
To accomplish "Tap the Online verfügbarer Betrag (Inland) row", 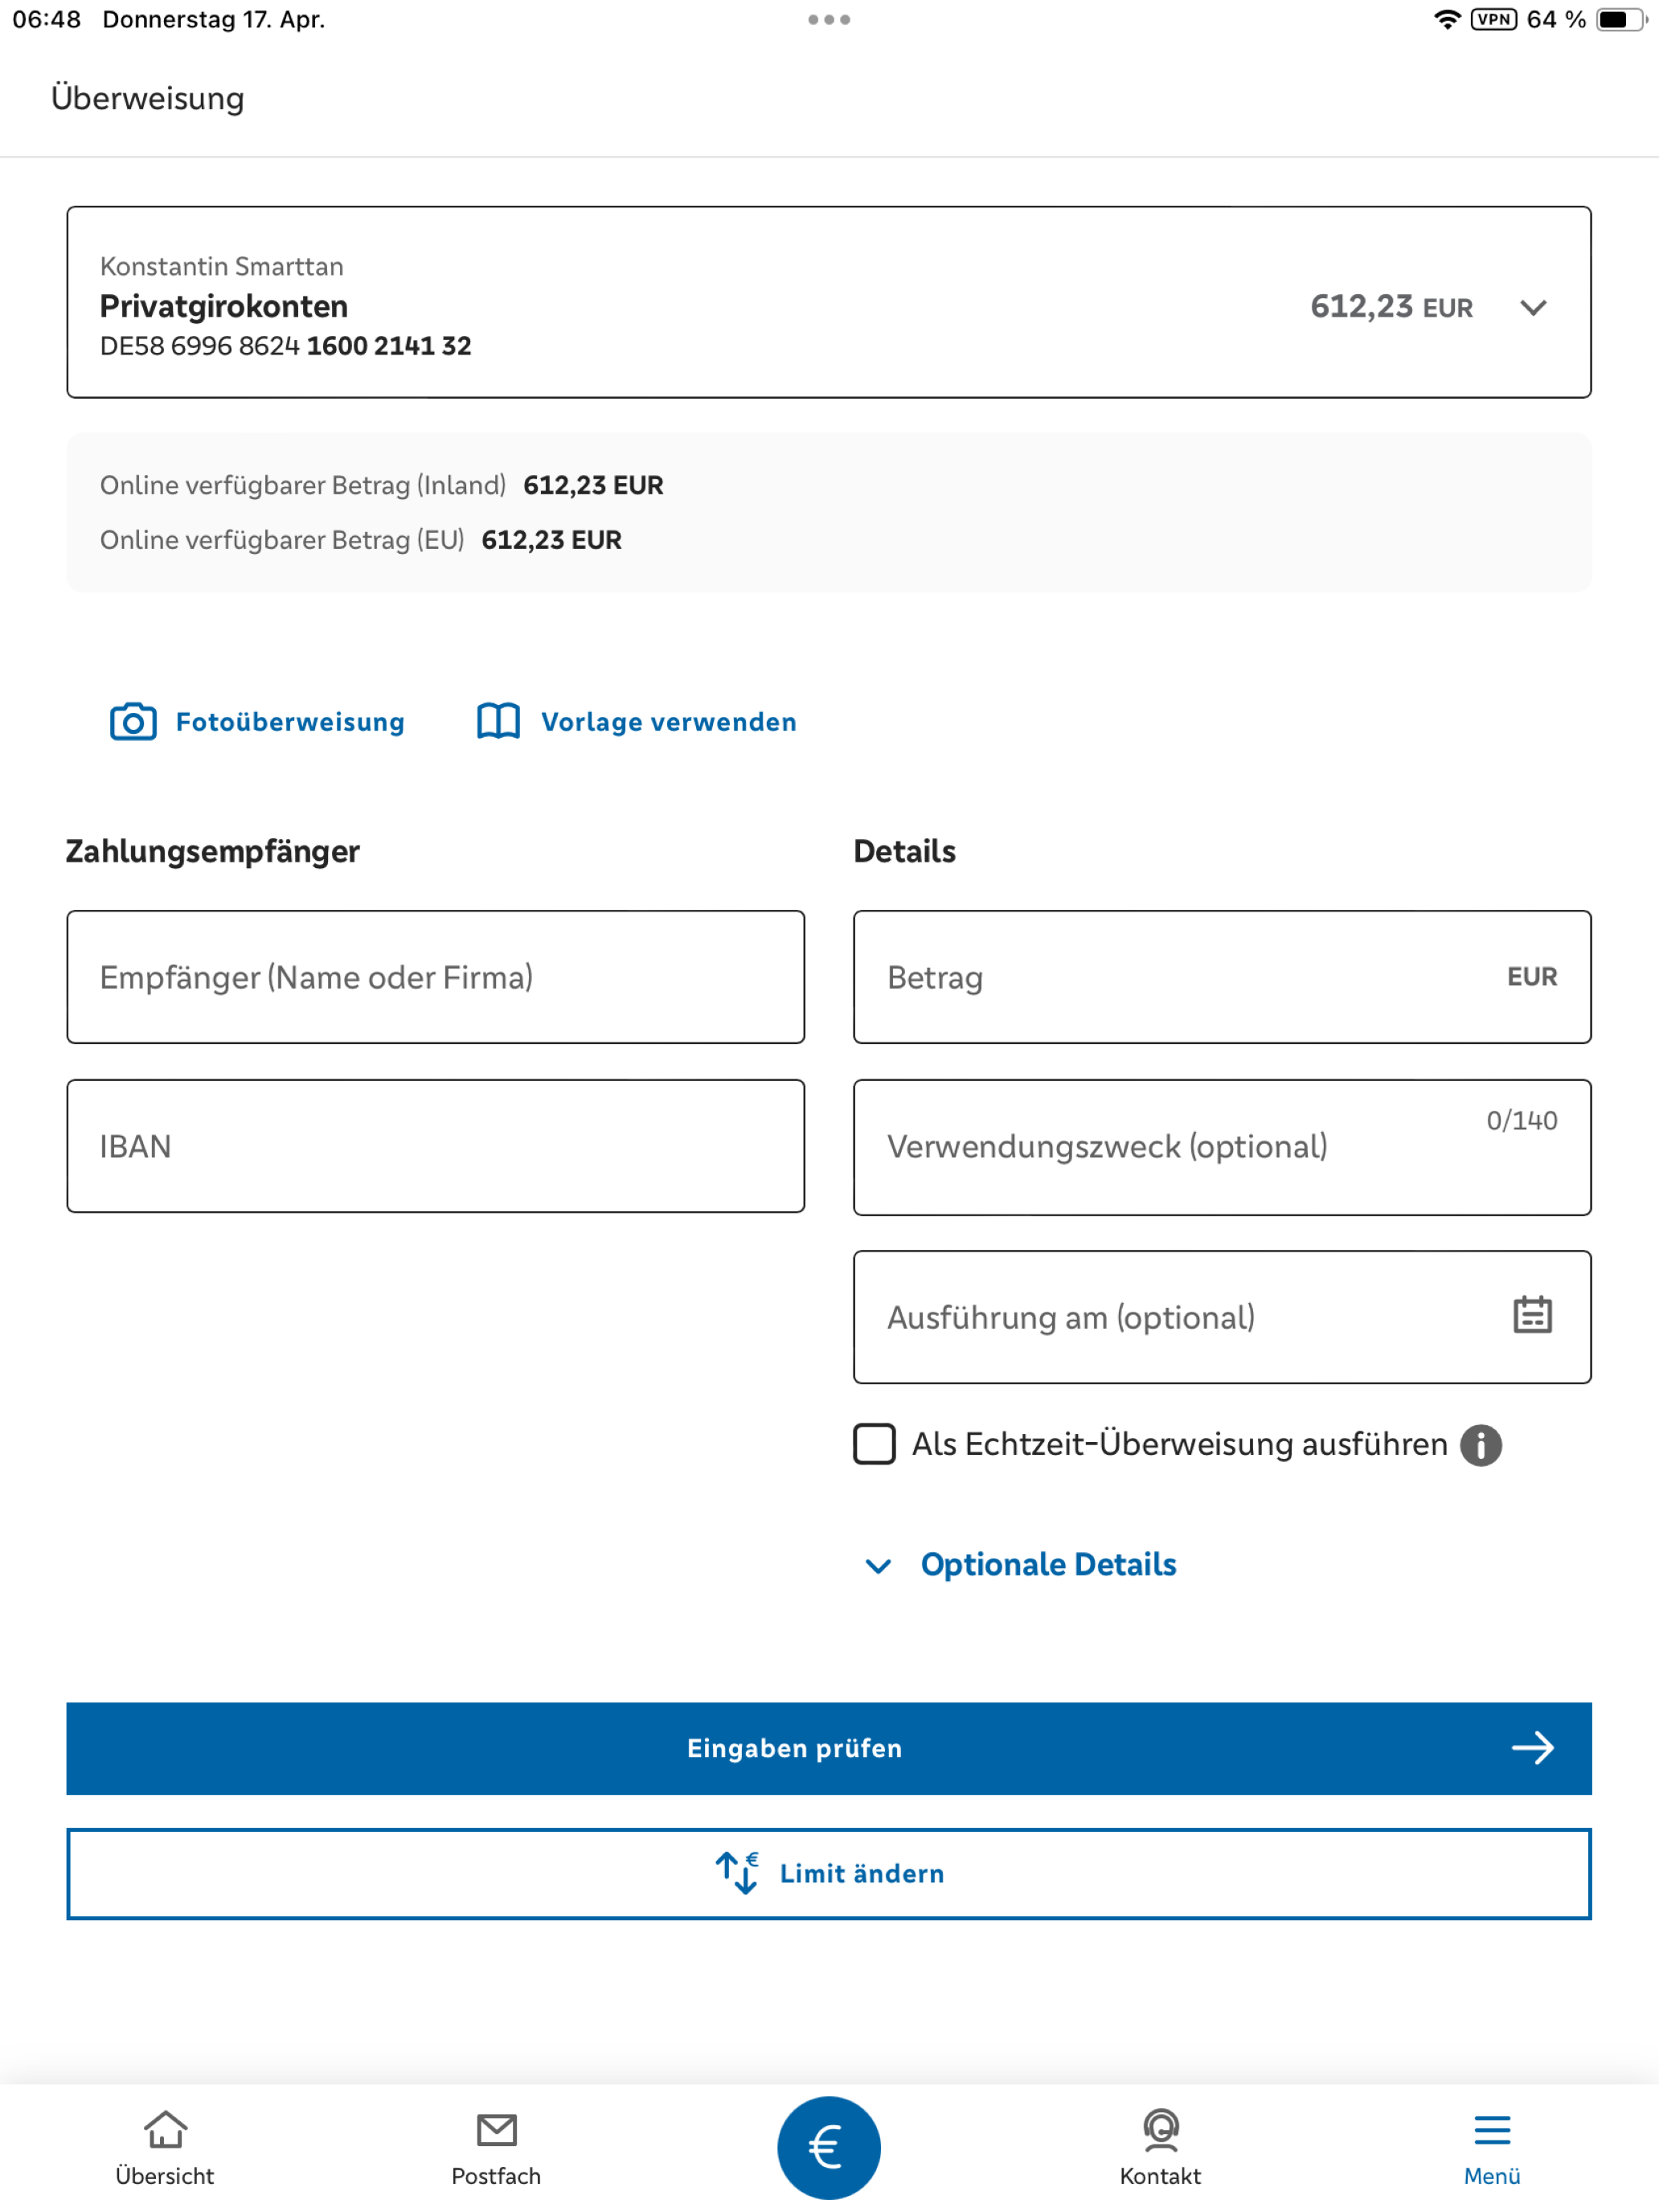I will 382,485.
